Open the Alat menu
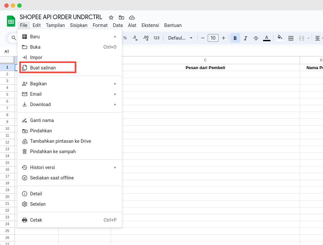This screenshot has height=245, width=323. 132,25
